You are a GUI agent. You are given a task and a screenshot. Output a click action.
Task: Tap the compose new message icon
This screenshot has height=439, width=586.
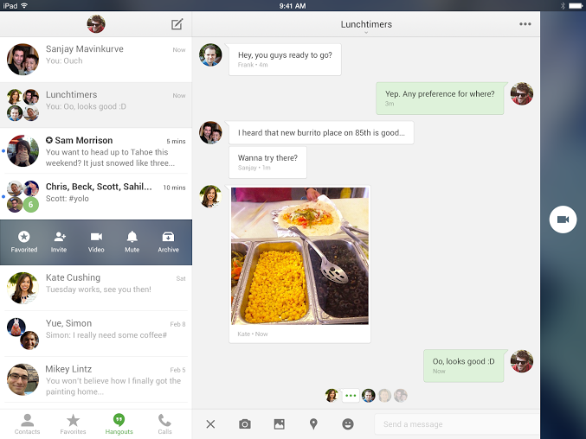177,24
